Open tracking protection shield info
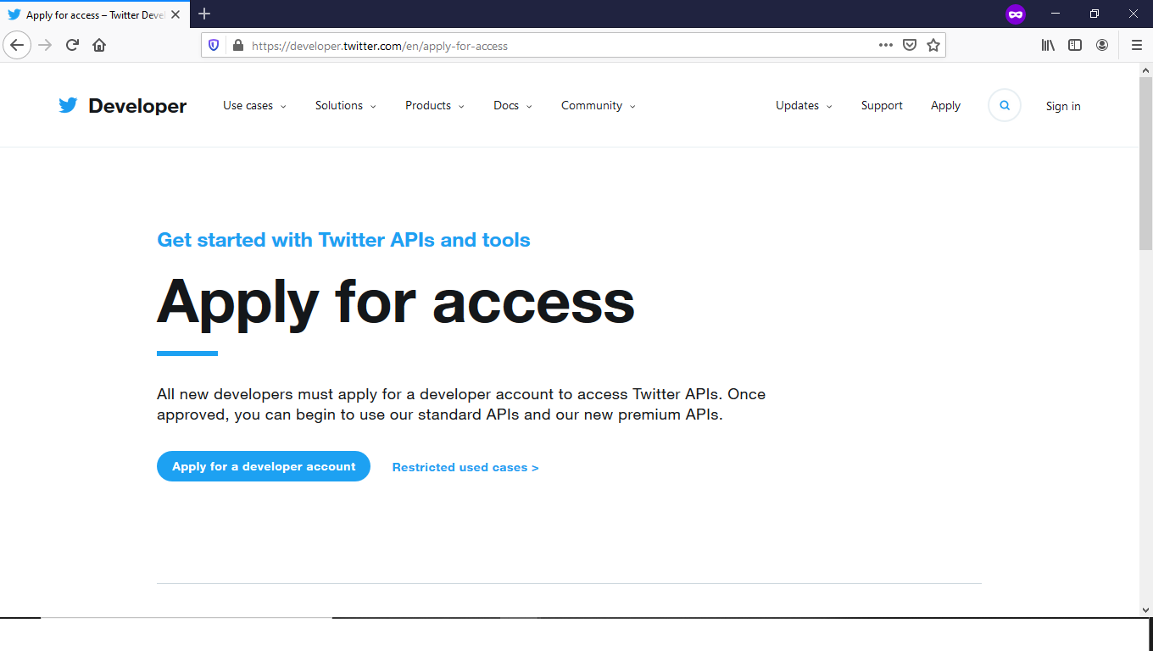This screenshot has height=651, width=1153. 214,46
